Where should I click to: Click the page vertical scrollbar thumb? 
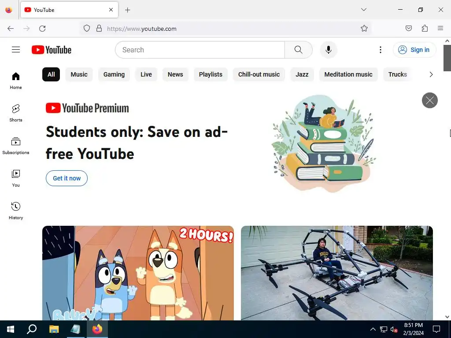(x=447, y=58)
